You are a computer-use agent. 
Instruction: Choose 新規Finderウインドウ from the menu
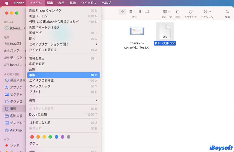point(63,11)
